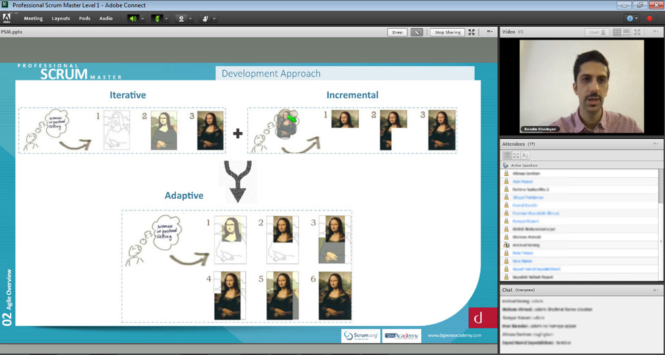Click the Incremental heading on slide

click(x=352, y=95)
